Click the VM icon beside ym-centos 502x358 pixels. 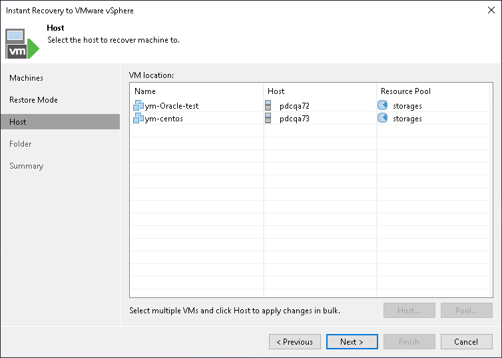[x=138, y=118]
